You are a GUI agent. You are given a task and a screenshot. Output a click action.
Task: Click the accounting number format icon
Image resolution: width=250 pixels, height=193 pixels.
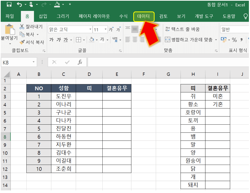point(224,40)
